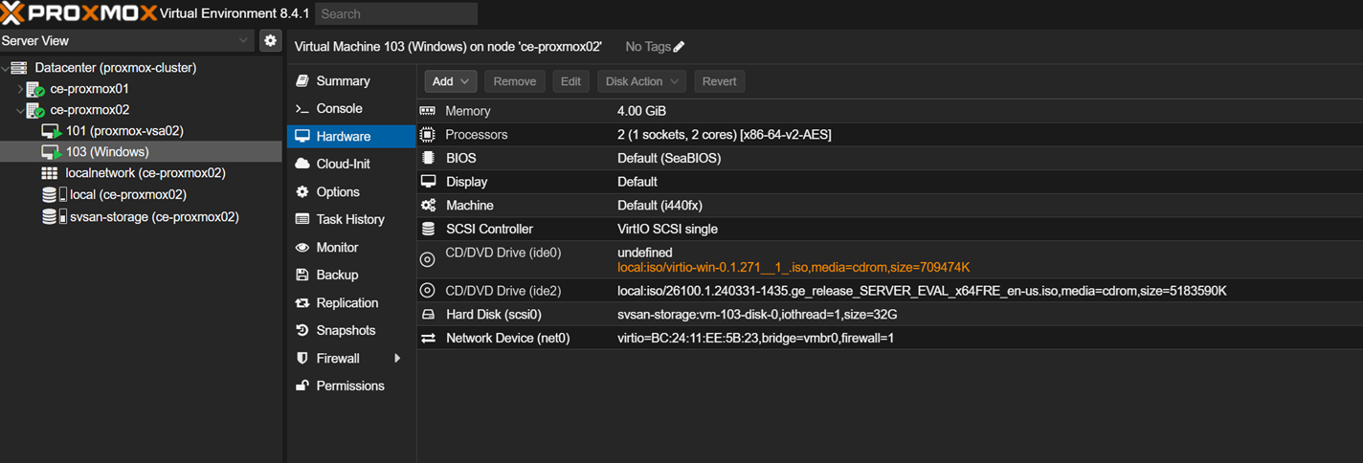
Task: Click the Proxmox logo
Action: pos(78,13)
